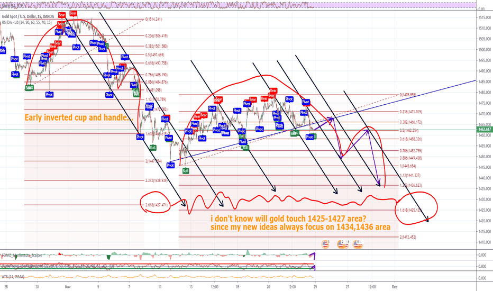
Task: Select the 0.236(1506.419) Fibonacci label
Action: pyautogui.click(x=156, y=36)
